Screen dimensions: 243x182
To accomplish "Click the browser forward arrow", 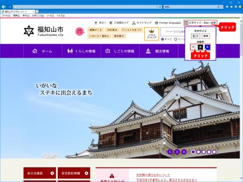I will [x=10, y=7].
